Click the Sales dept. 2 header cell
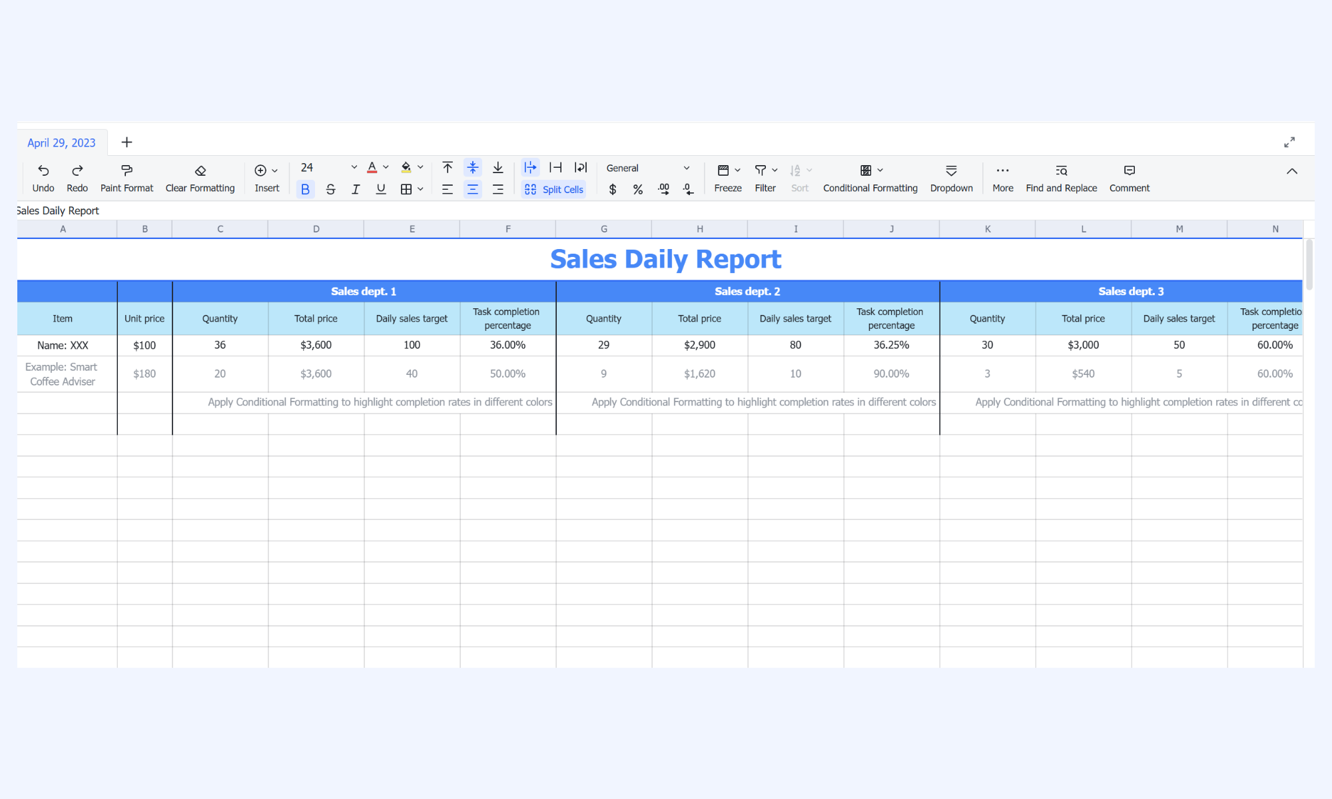Viewport: 1332px width, 799px height. tap(747, 292)
